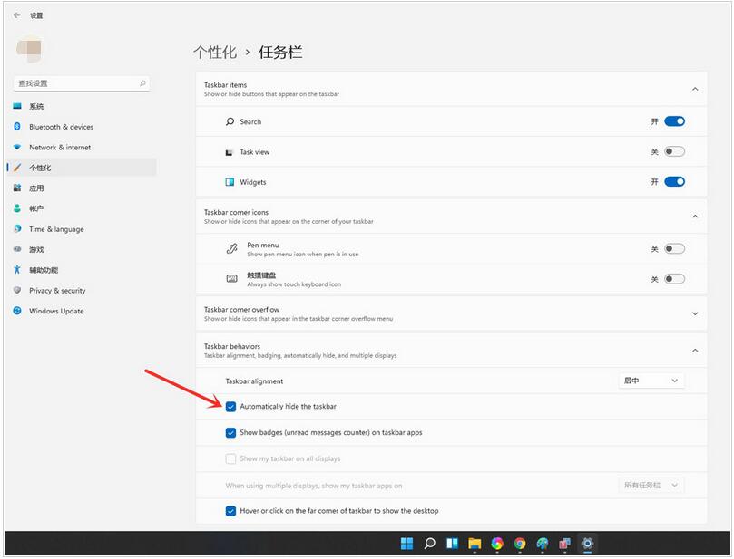Screen dimensions: 734x559
Task: Open the paint palette app on taskbar
Action: 543,544
